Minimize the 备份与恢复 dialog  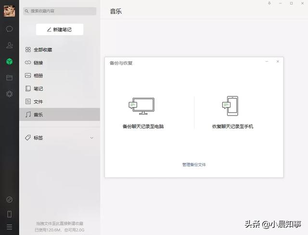[267, 62]
